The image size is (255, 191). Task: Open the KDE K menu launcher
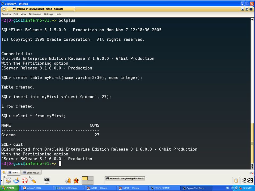click(x=8, y=180)
